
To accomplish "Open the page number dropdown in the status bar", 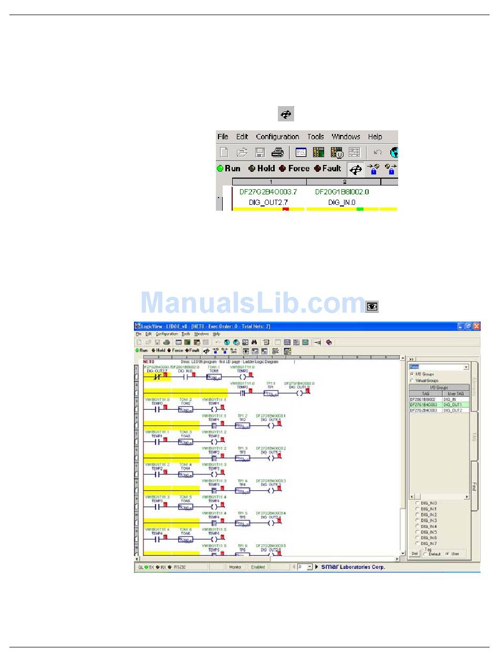I will (x=309, y=567).
